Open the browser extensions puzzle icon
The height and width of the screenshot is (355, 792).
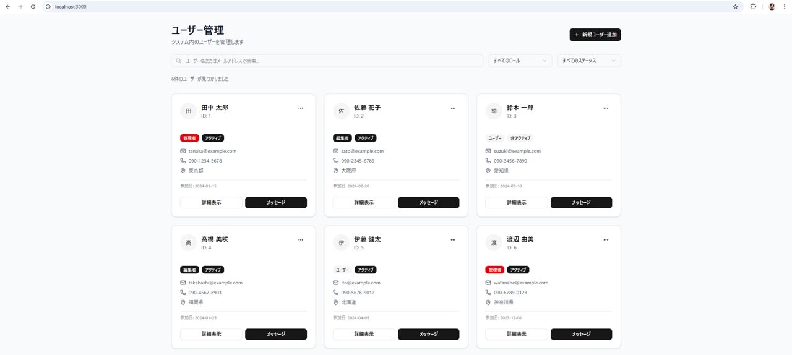753,7
